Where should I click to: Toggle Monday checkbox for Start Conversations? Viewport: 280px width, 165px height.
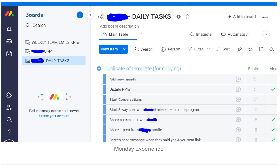pyautogui.click(x=271, y=100)
